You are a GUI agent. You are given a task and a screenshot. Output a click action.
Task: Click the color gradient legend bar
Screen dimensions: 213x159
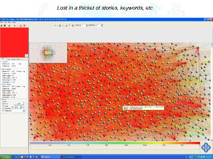click(x=115, y=143)
